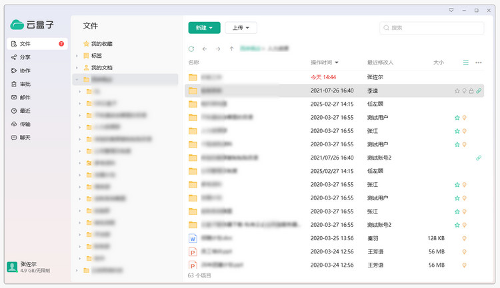Maximize the 云盒子 window
Screen dimensions: 500x288
click(x=477, y=10)
